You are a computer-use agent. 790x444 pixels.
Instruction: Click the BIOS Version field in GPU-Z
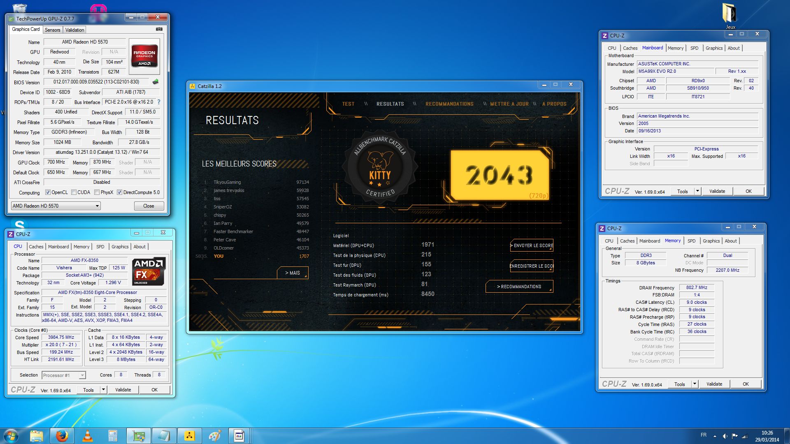pyautogui.click(x=96, y=82)
